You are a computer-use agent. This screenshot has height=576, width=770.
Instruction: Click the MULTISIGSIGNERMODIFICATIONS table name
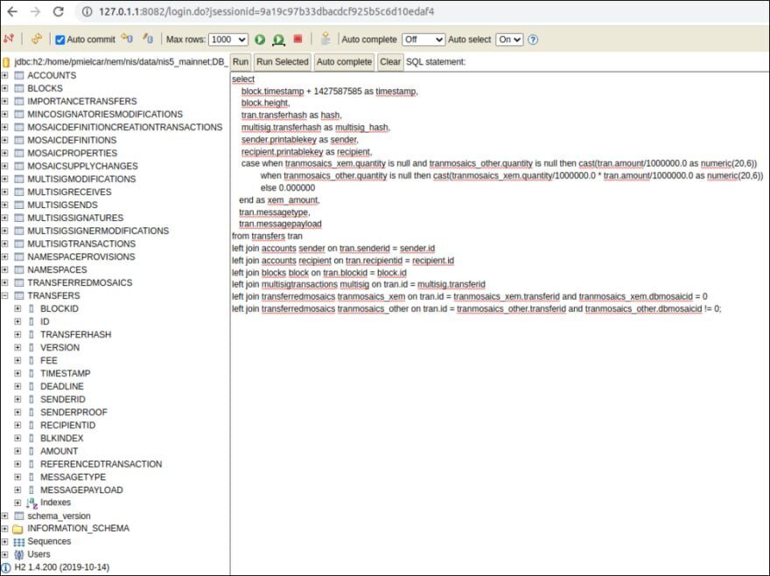tap(98, 231)
